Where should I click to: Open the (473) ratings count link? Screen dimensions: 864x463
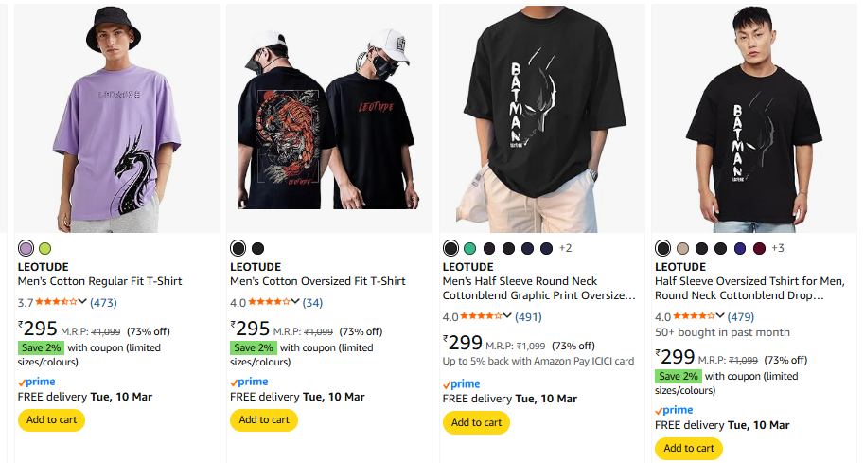point(103,303)
